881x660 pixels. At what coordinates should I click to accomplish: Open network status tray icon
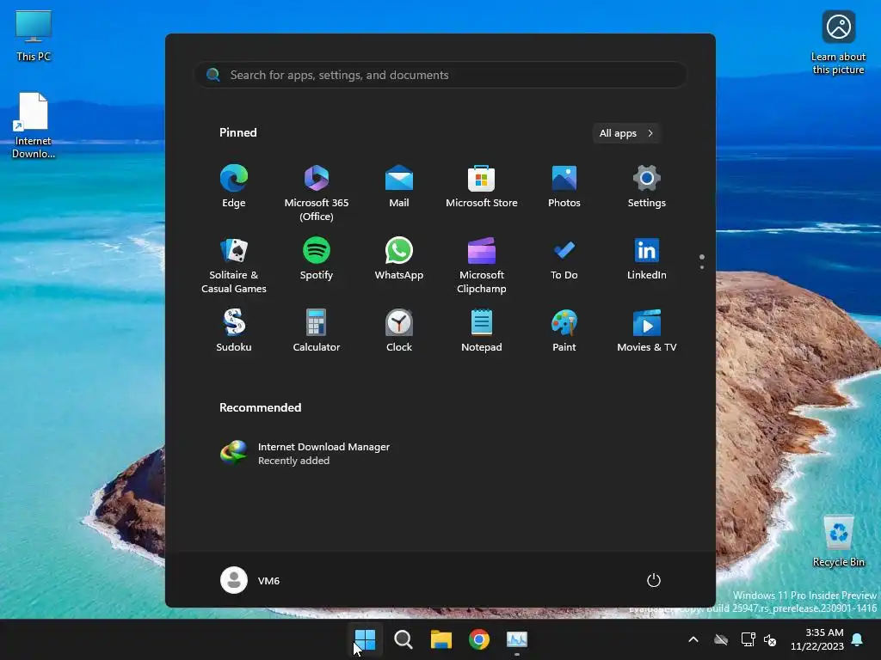point(748,639)
